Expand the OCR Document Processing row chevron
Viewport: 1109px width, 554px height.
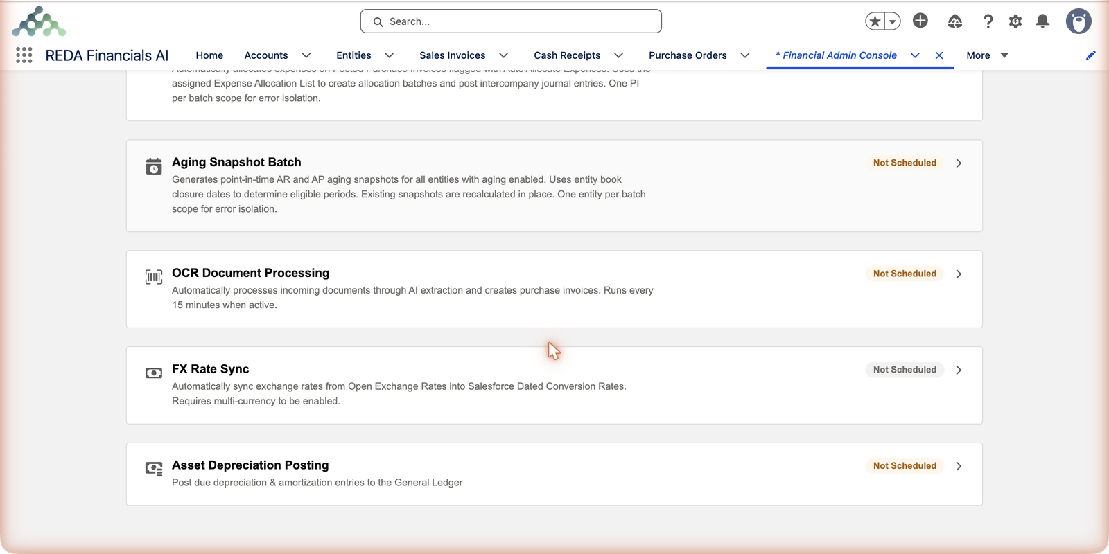coord(959,274)
